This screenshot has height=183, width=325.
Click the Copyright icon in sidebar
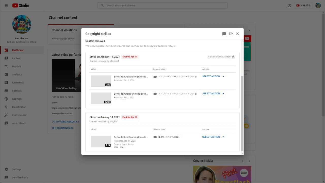pyautogui.click(x=6, y=99)
